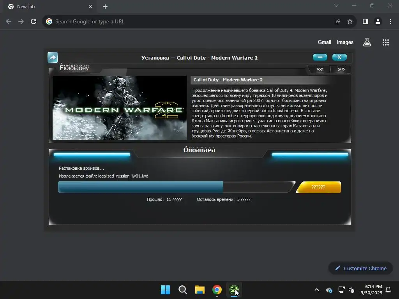The height and width of the screenshot is (299, 399).
Task: Show hidden system tray icons
Action: 317,290
